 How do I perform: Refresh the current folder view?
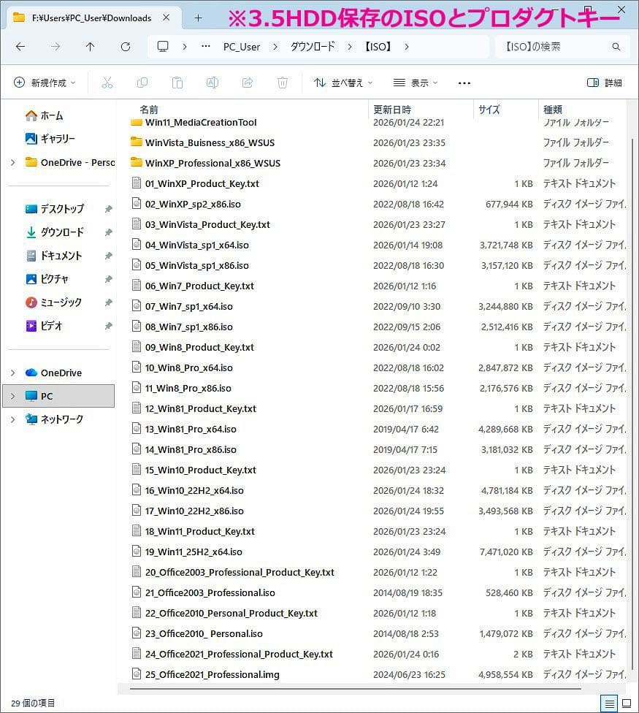[x=125, y=47]
